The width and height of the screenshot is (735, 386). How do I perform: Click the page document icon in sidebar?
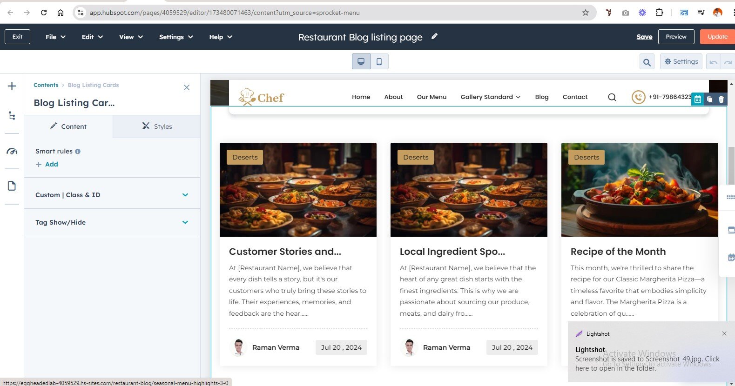[12, 186]
